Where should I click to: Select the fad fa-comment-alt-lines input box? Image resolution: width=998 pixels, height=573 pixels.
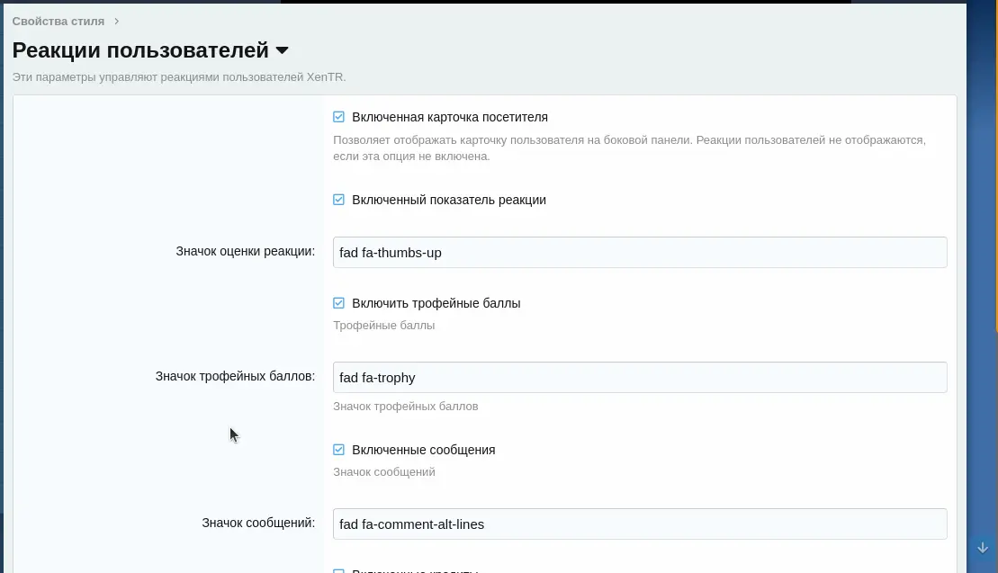point(639,524)
